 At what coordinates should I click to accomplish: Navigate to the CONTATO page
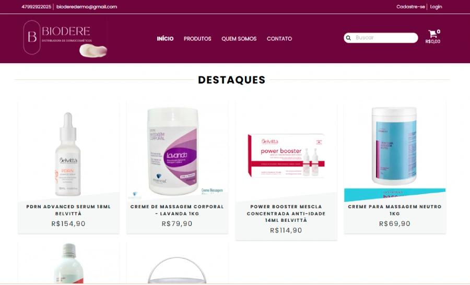(x=279, y=39)
